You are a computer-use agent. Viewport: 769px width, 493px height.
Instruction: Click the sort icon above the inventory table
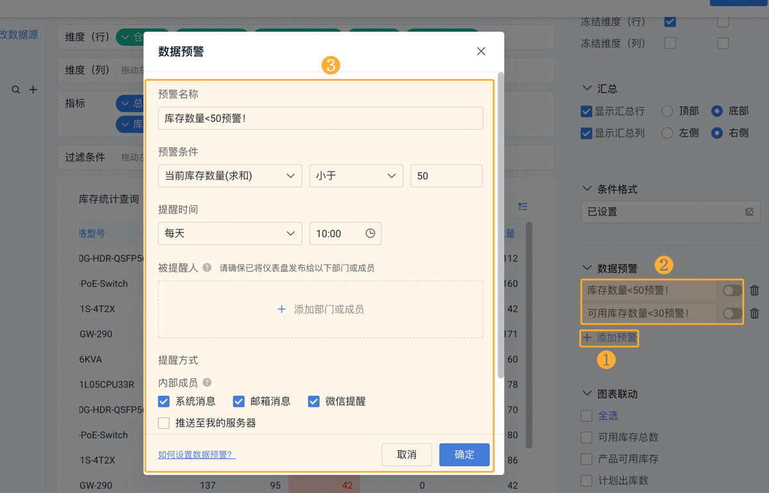[522, 206]
